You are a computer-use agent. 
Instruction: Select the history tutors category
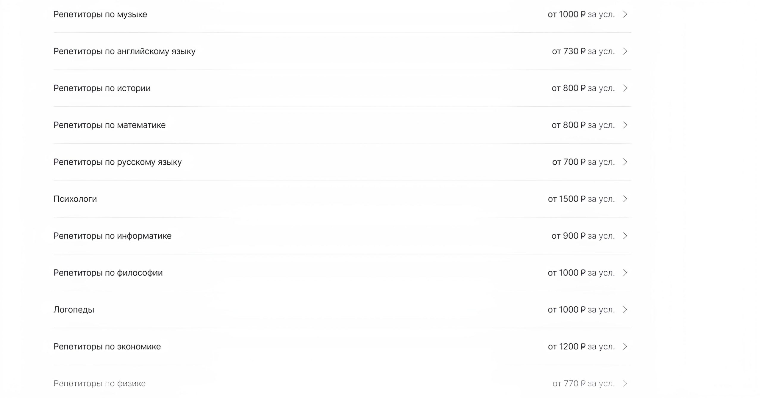click(x=102, y=88)
